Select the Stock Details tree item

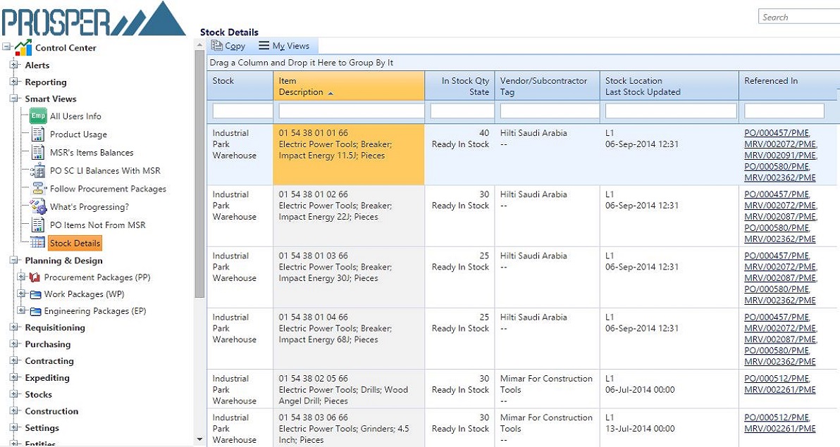pyautogui.click(x=75, y=243)
